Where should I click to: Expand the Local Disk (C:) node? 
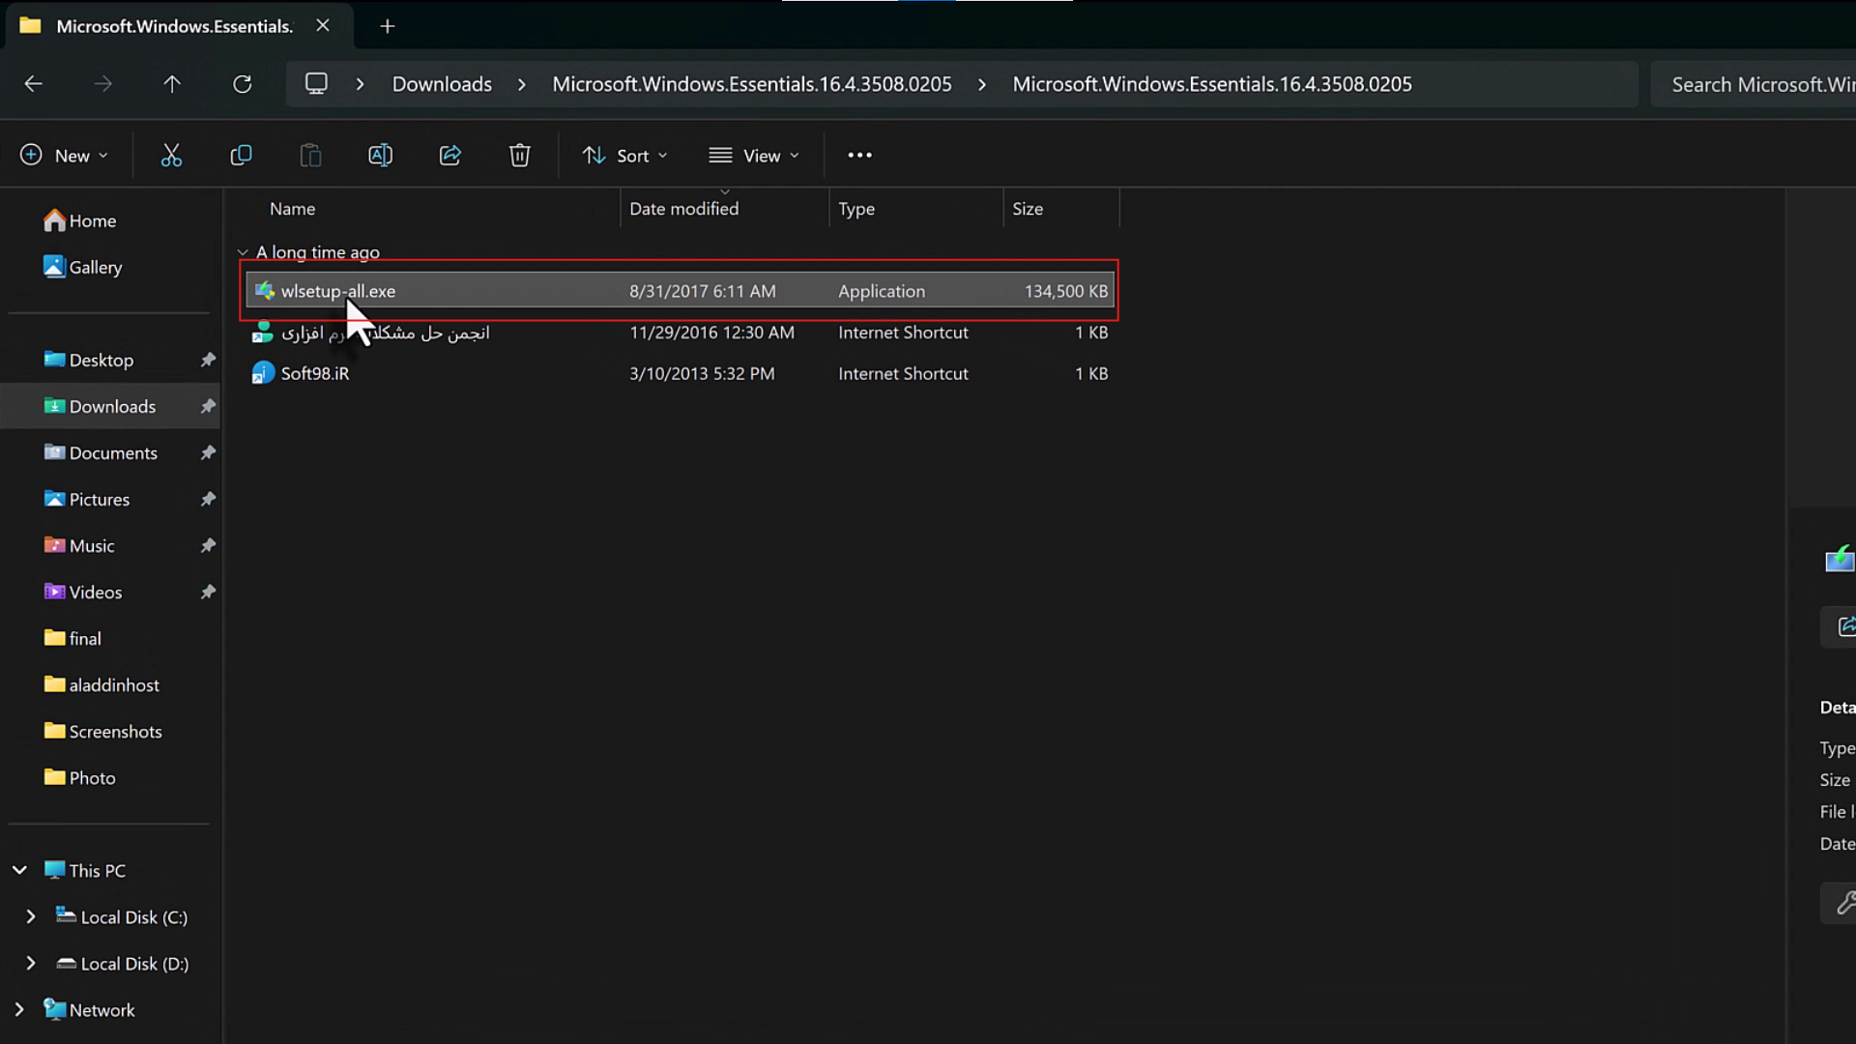[31, 916]
